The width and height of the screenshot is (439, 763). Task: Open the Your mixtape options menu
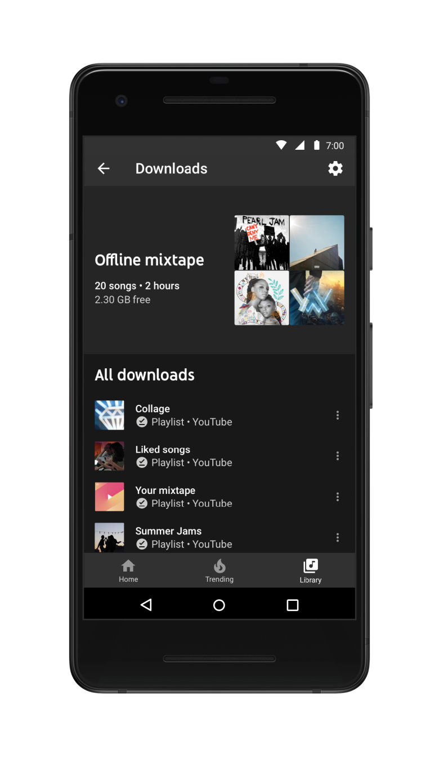pos(338,497)
